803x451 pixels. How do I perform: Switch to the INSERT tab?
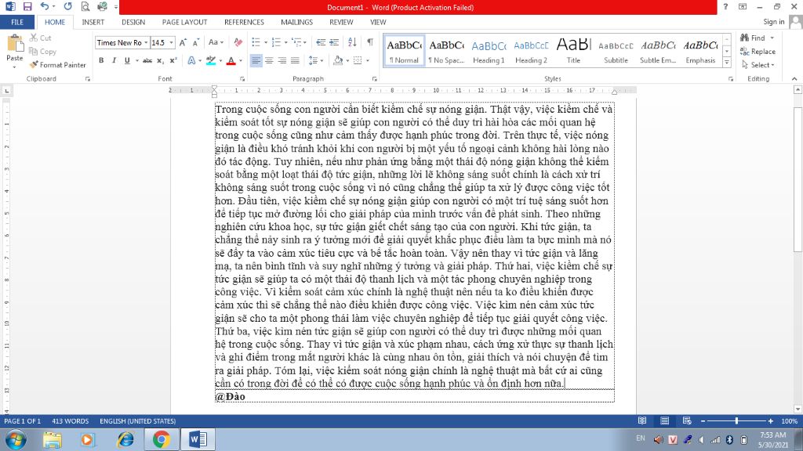click(93, 22)
